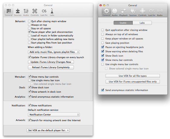The width and height of the screenshot is (170, 139).
Task: Open Sources puzzle icon in left window
Action: click(x=18, y=12)
